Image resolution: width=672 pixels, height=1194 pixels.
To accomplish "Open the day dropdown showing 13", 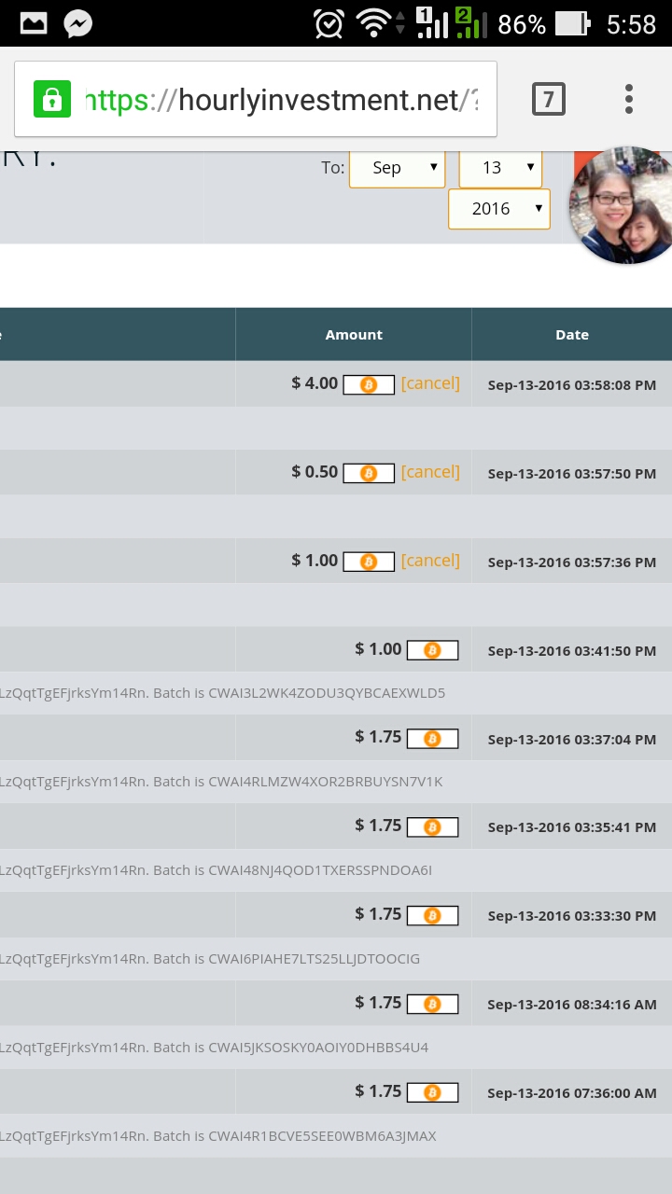I will (x=500, y=168).
